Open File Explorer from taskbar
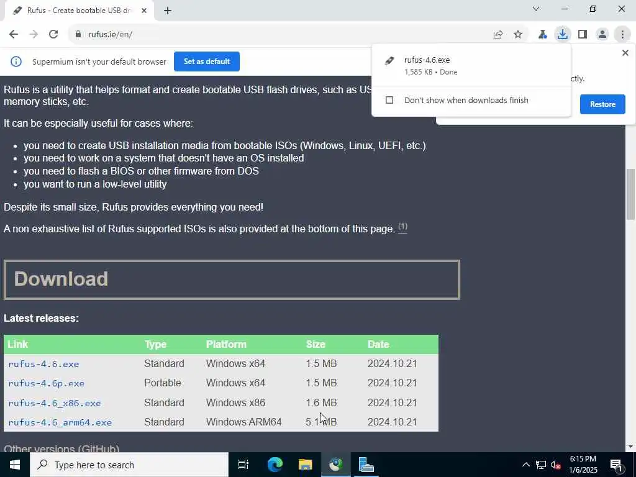 tap(305, 465)
